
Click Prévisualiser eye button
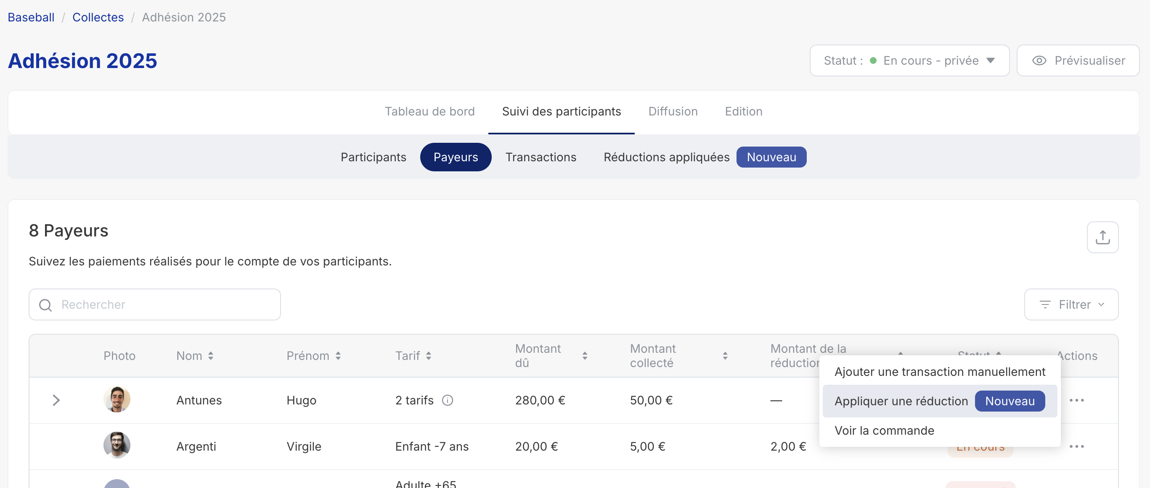pyautogui.click(x=1078, y=60)
